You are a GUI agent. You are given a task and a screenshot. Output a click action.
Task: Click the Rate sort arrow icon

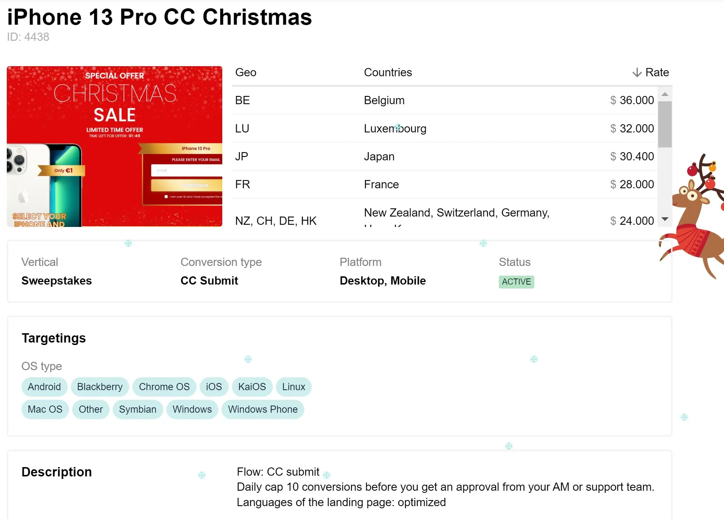tap(637, 73)
